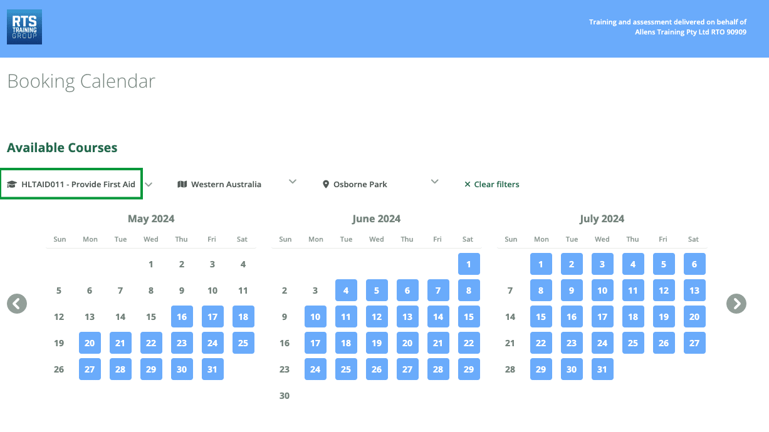Click the X icon of Clear filters

coord(468,185)
